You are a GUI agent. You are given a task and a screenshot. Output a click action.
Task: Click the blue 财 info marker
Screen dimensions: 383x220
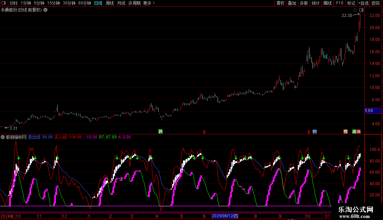click(315, 132)
